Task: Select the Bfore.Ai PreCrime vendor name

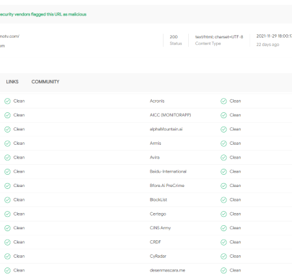Action: (x=167, y=186)
